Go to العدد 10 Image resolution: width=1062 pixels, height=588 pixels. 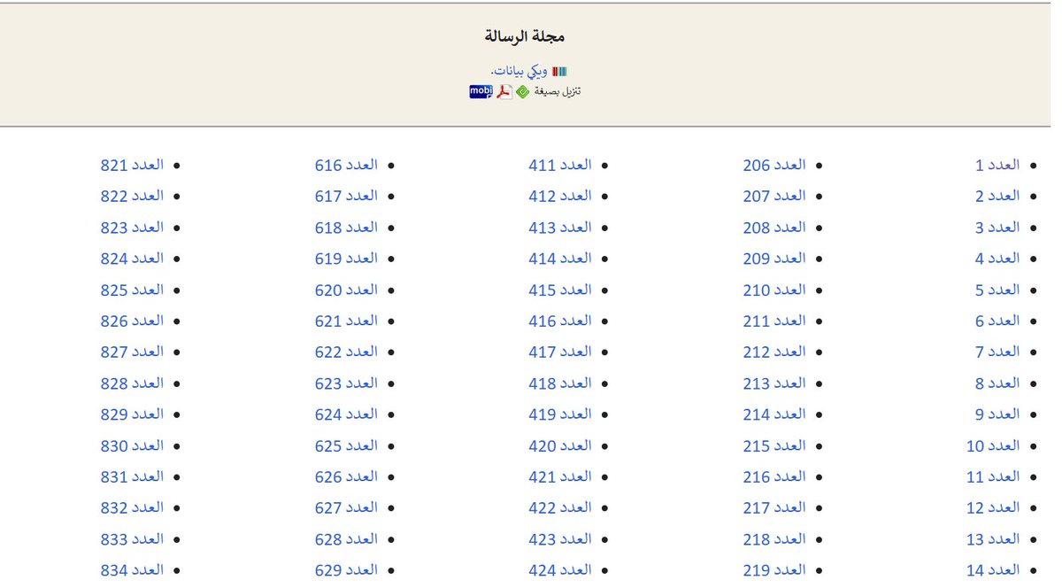(x=993, y=445)
